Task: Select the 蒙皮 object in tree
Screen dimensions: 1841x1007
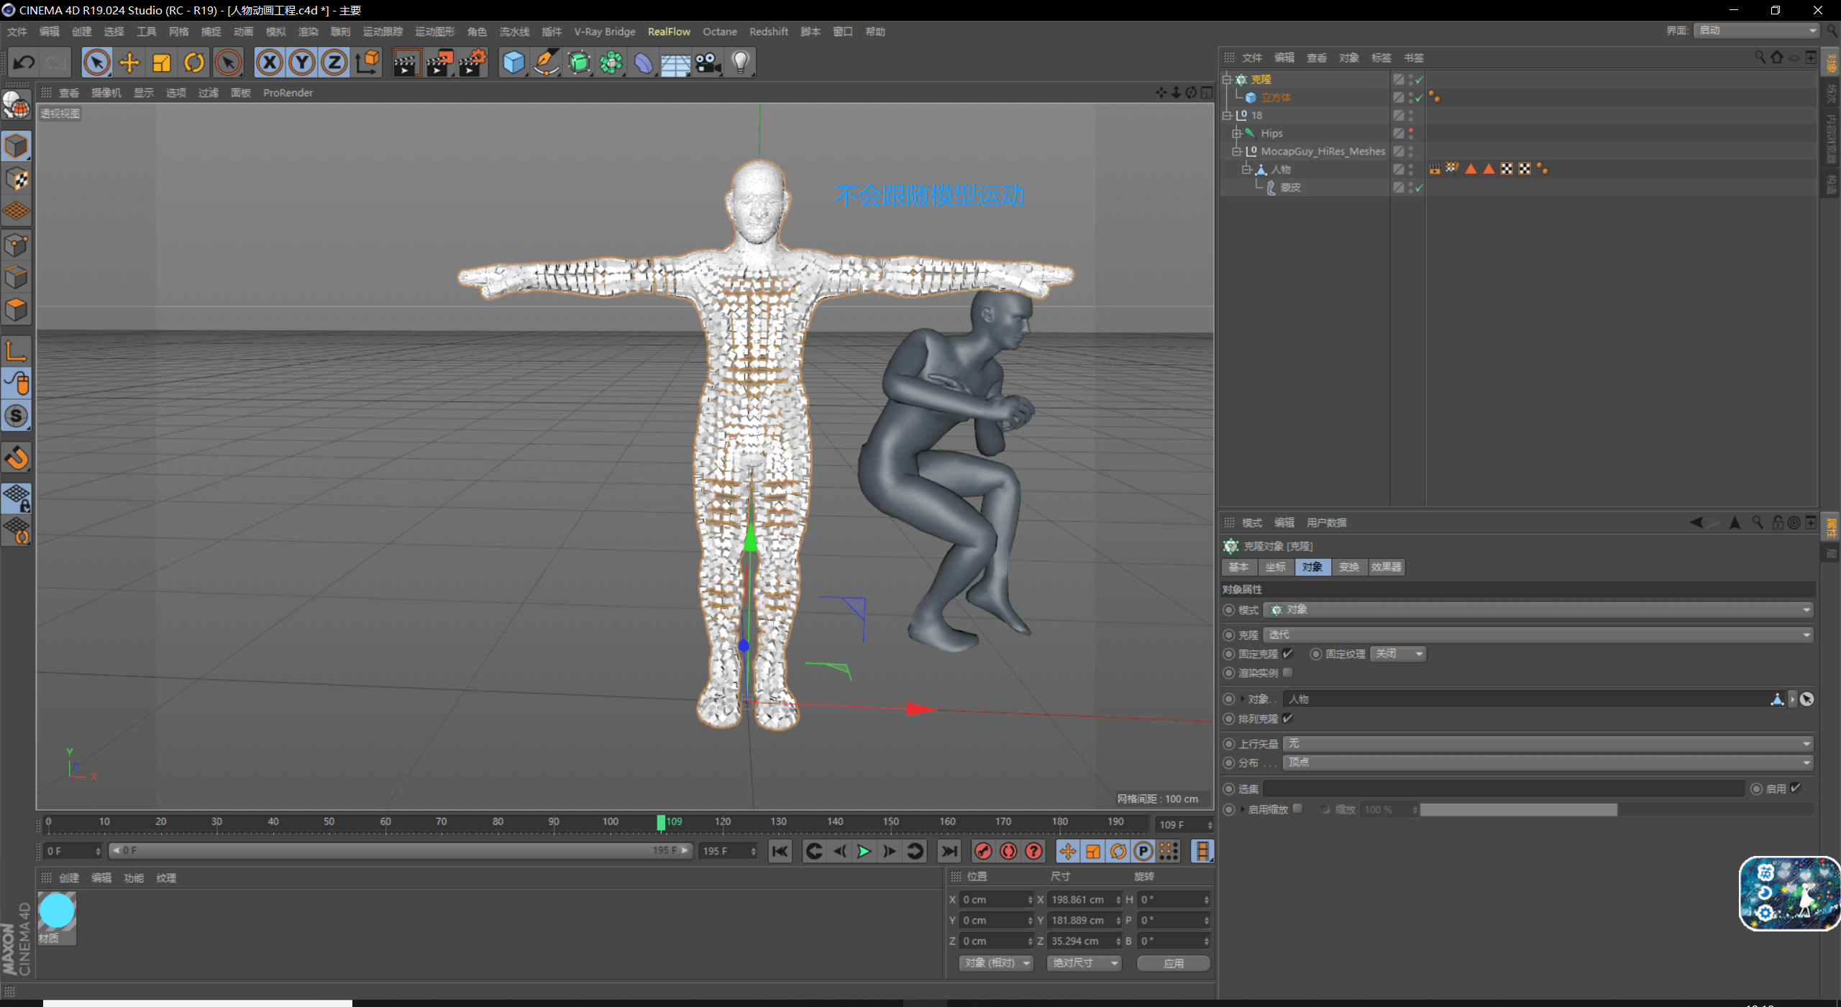Action: [1290, 187]
